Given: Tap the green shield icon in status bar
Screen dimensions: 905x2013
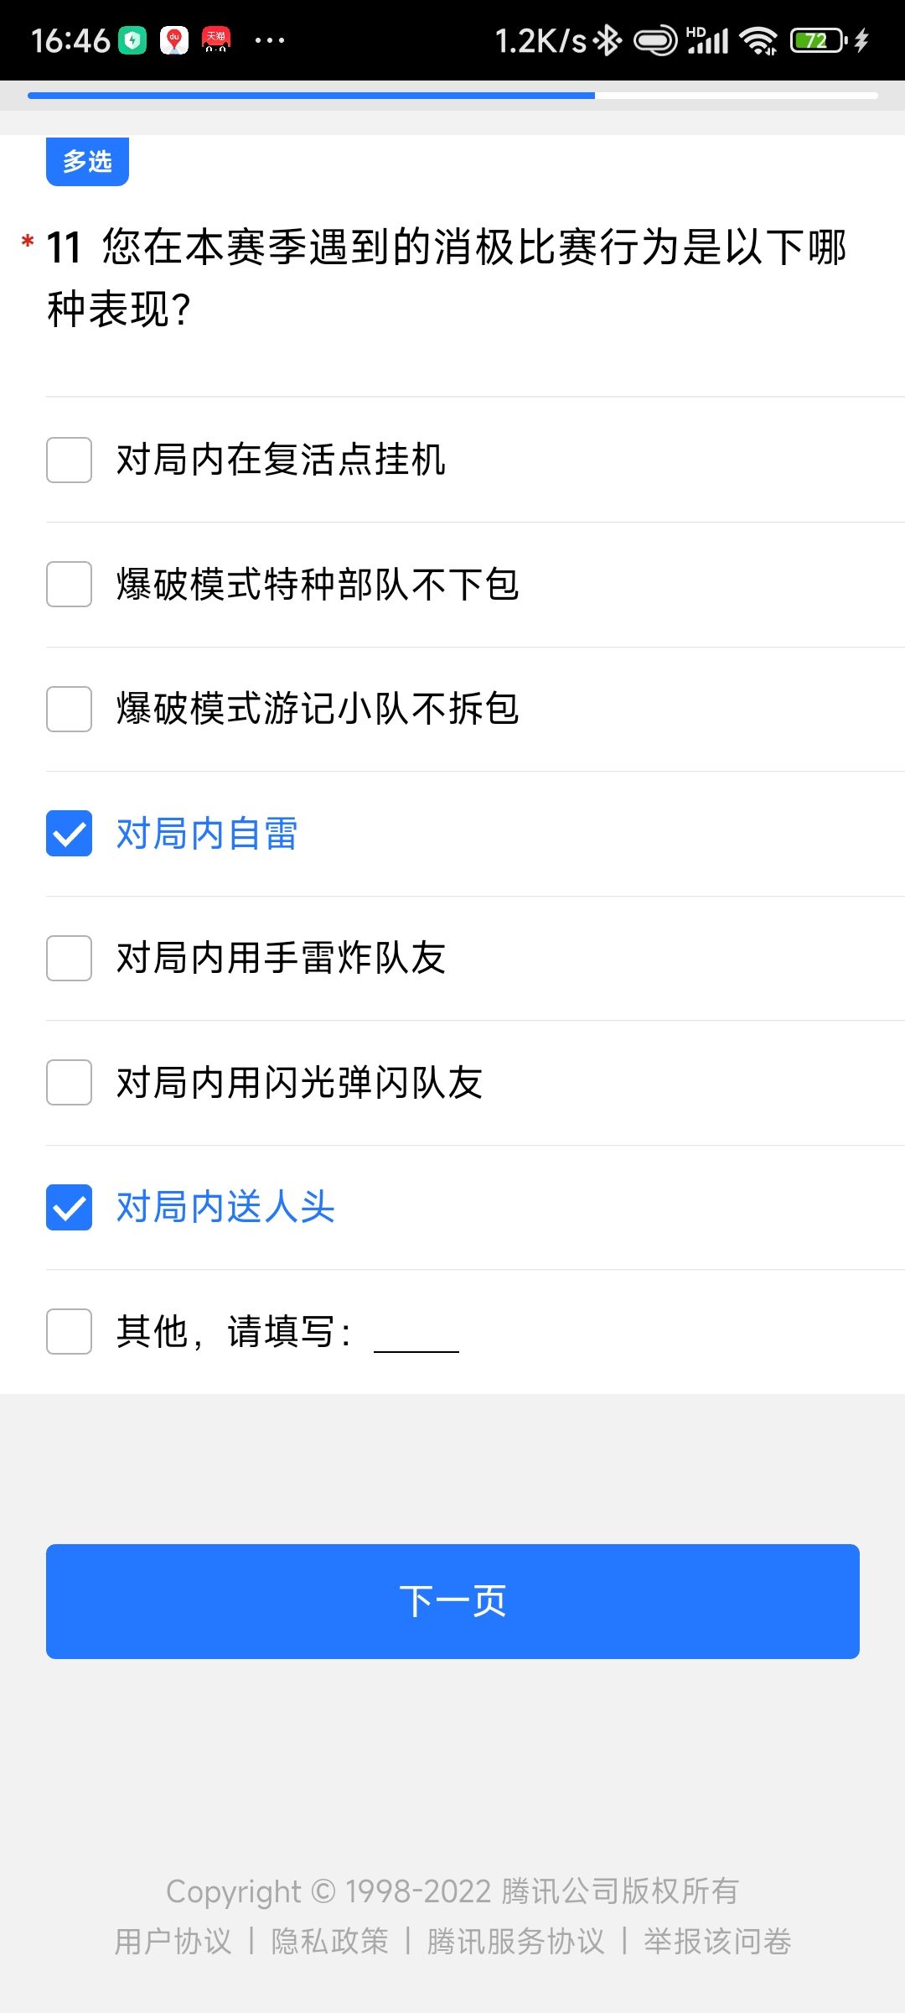Looking at the screenshot, I should click(x=132, y=40).
